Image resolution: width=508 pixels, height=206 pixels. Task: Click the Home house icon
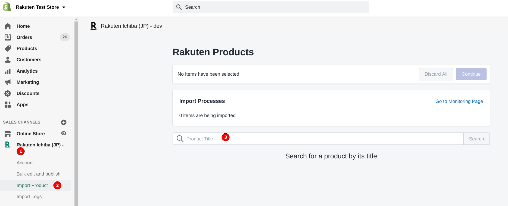tap(8, 26)
